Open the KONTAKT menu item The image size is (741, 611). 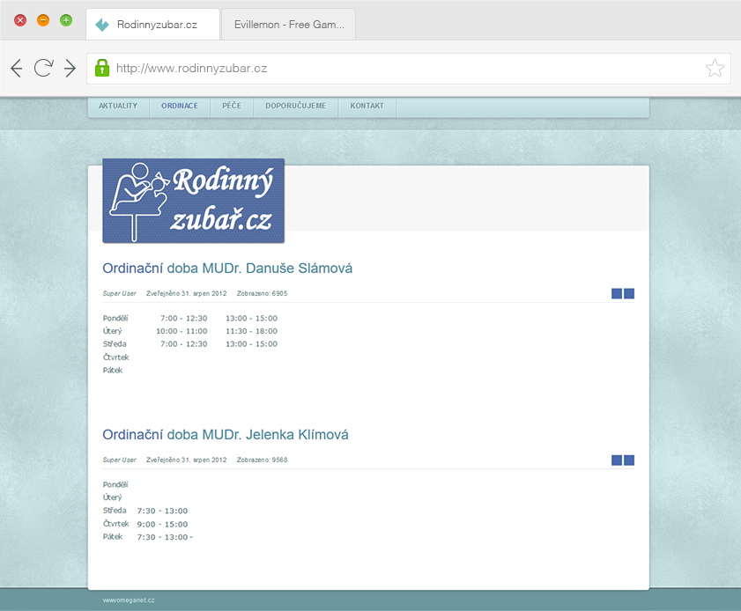coord(367,107)
